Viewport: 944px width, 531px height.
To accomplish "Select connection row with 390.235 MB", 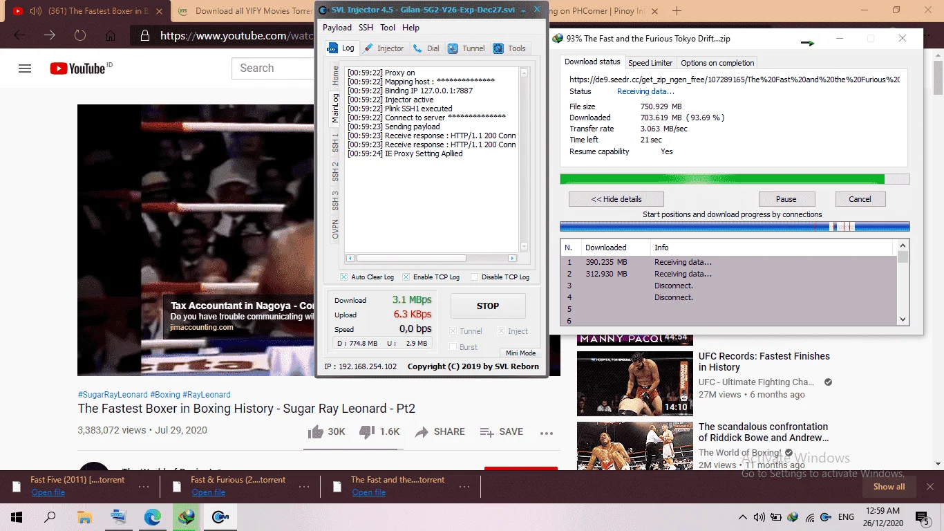I will click(x=729, y=263).
